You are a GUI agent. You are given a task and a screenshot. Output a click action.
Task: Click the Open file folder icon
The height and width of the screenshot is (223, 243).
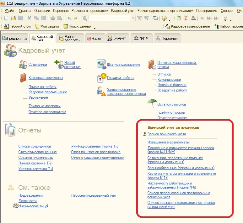pyautogui.click(x=13, y=18)
